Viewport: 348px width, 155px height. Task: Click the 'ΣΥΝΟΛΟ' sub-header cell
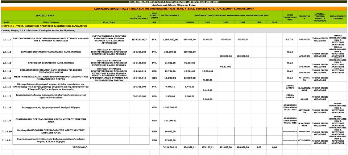190,22
